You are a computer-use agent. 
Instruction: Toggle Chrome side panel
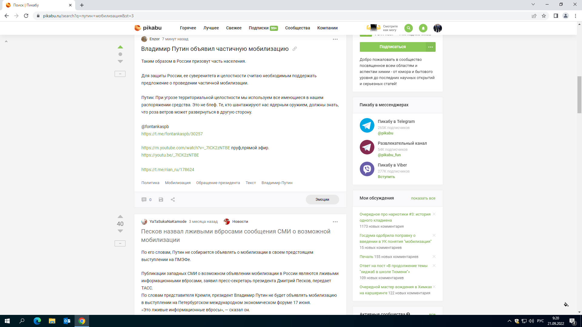click(x=556, y=16)
